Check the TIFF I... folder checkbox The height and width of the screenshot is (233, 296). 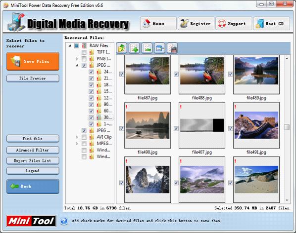84,52
